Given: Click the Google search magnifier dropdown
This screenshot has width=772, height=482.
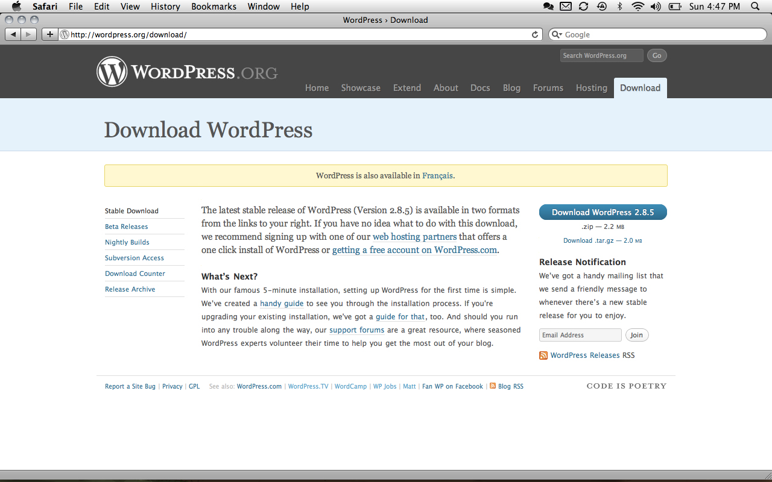Looking at the screenshot, I should 557,35.
